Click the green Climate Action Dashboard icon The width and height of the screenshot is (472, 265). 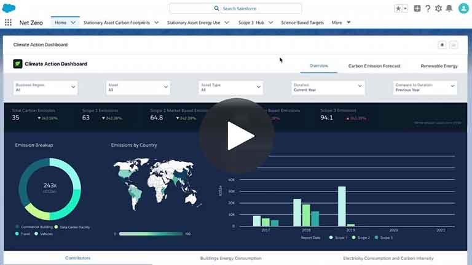(18, 64)
